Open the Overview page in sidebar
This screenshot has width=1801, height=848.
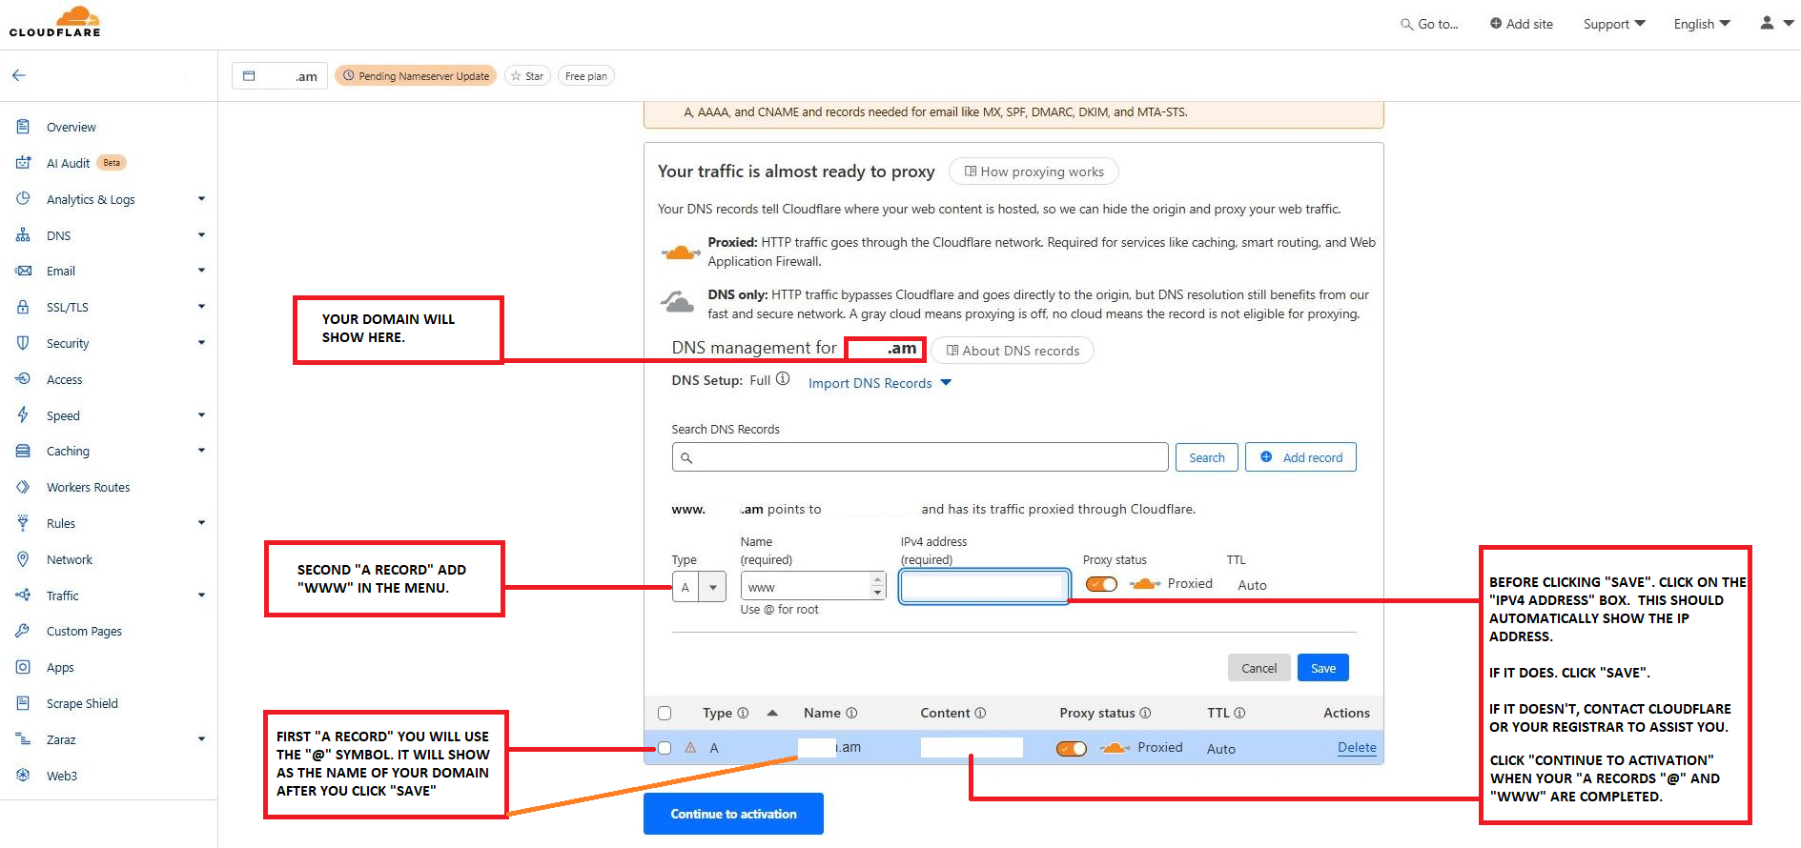tap(72, 128)
